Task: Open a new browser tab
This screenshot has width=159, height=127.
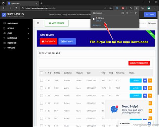Action: point(41,3)
